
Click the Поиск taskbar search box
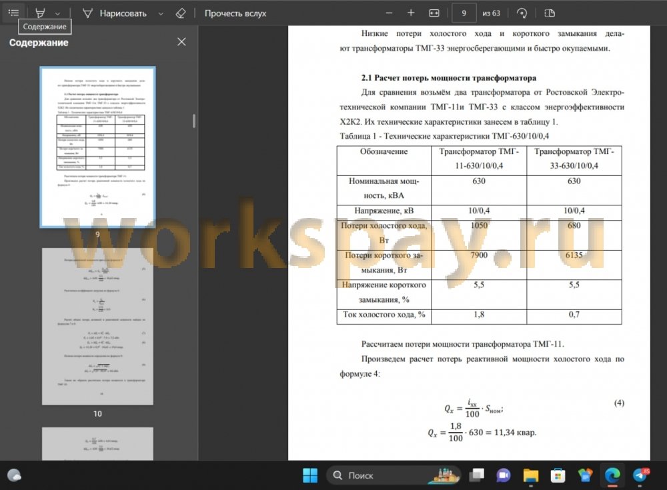tap(394, 475)
